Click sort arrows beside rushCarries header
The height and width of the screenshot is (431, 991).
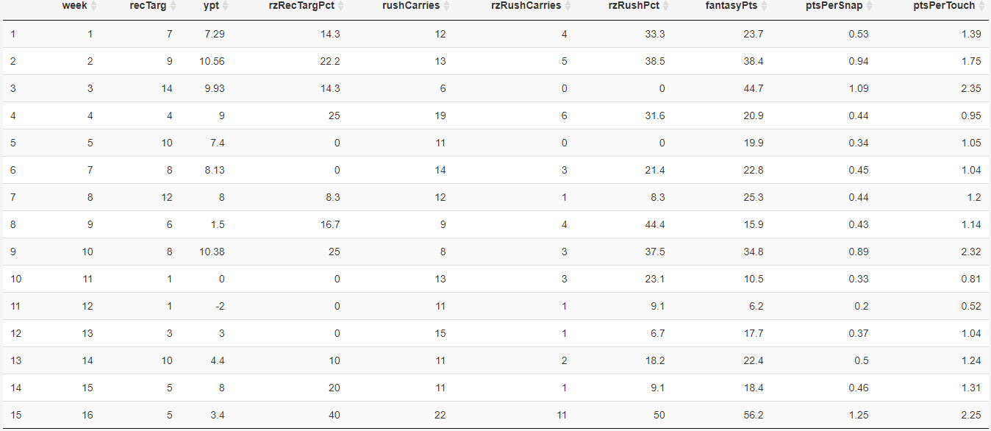click(x=446, y=6)
